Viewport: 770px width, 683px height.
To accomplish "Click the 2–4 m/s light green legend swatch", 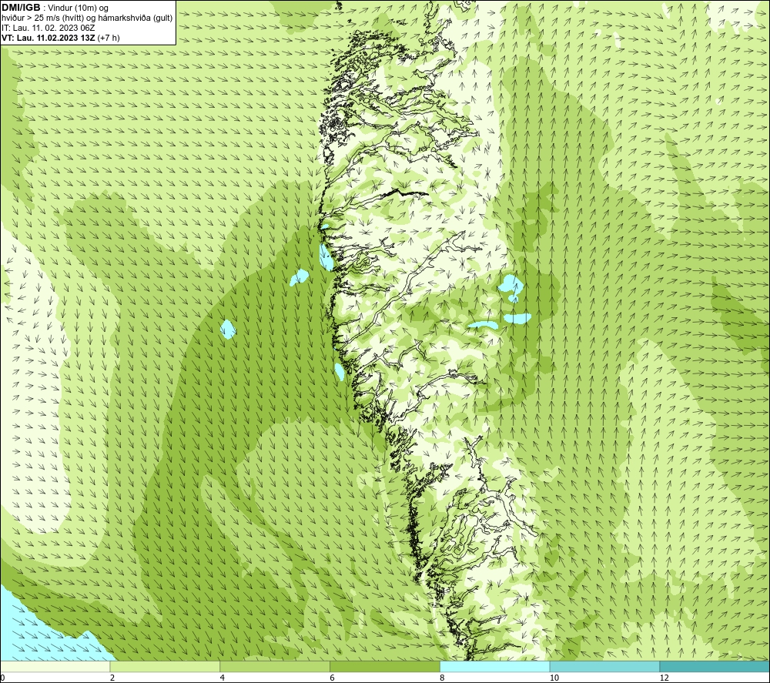I will [x=165, y=666].
